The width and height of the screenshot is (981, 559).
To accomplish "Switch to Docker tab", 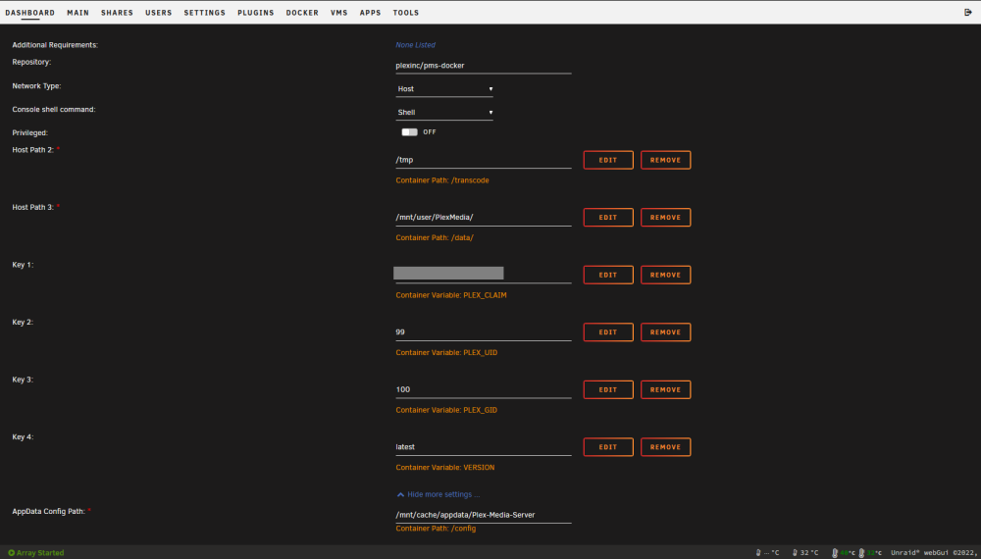I will click(302, 13).
